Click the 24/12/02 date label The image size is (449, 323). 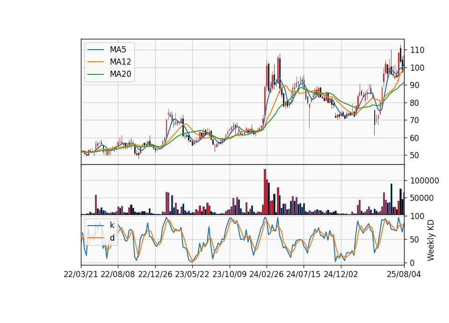click(x=341, y=274)
